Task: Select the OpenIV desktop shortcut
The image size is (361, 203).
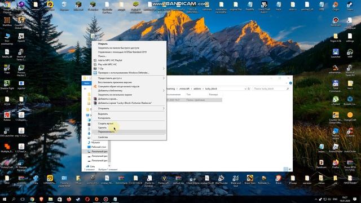Action: (21, 38)
